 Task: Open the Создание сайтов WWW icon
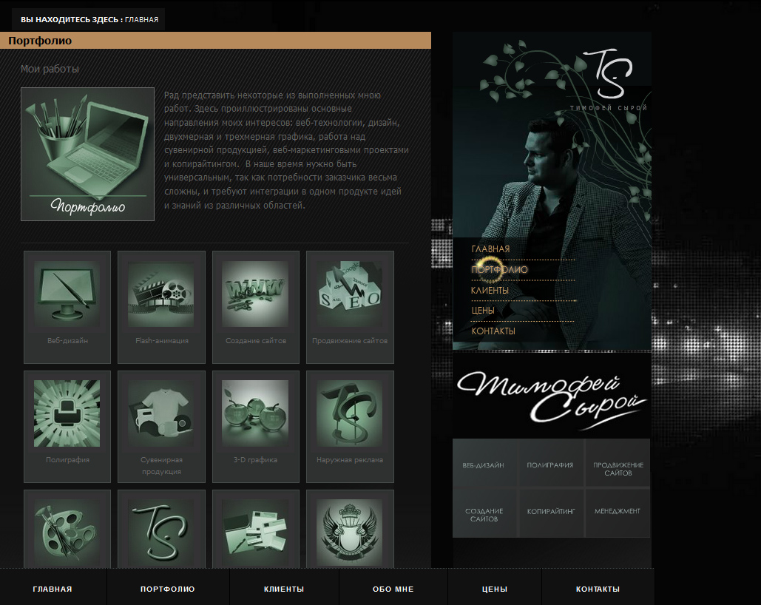point(255,294)
